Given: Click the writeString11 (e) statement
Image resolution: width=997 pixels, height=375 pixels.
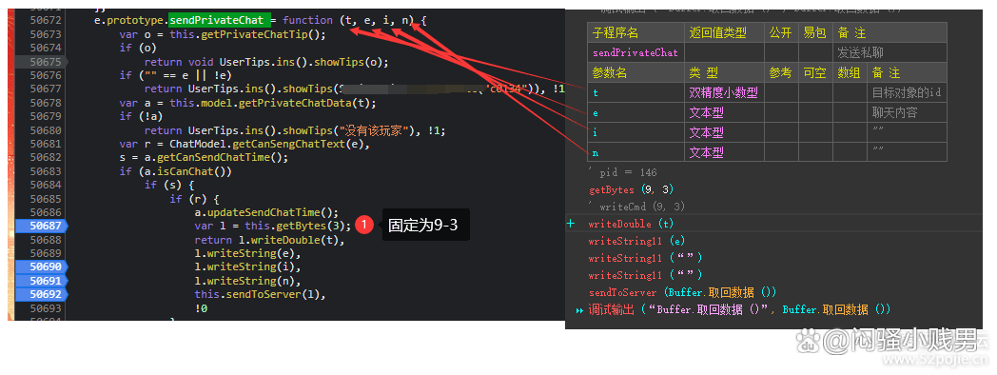Looking at the screenshot, I should point(636,242).
